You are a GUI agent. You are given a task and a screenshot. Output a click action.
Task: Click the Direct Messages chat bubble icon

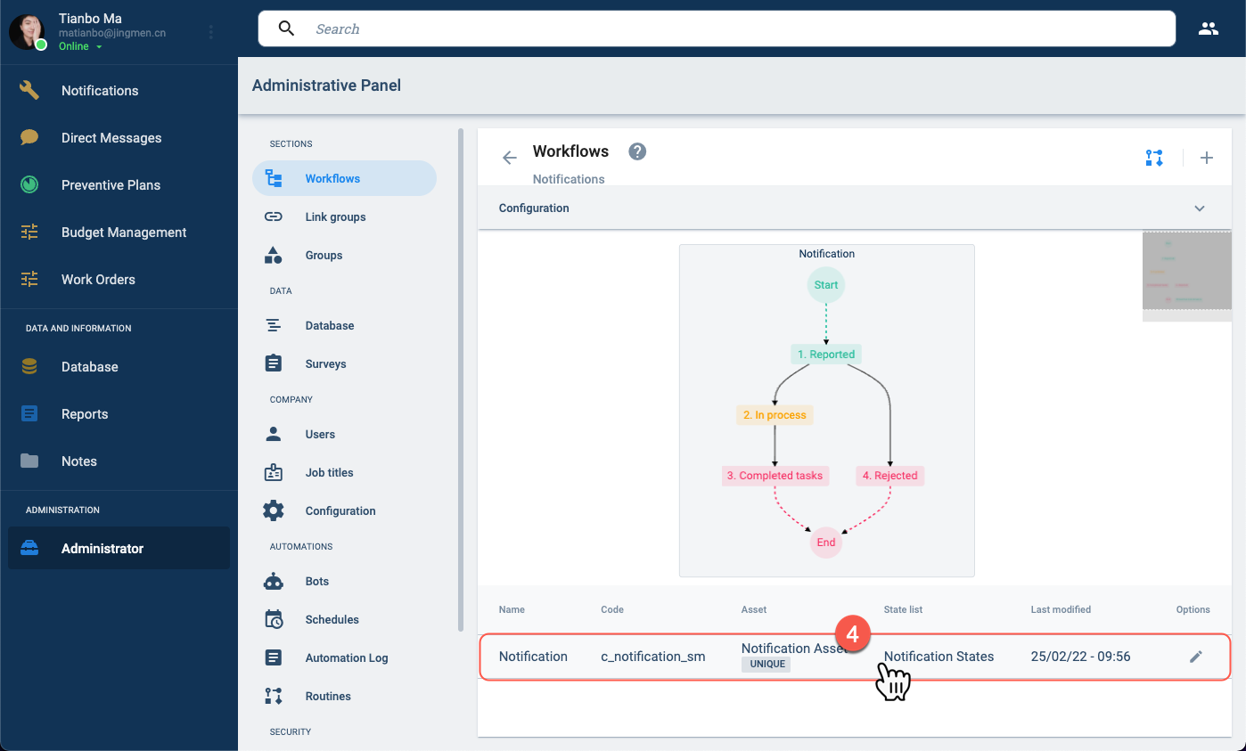tap(29, 137)
